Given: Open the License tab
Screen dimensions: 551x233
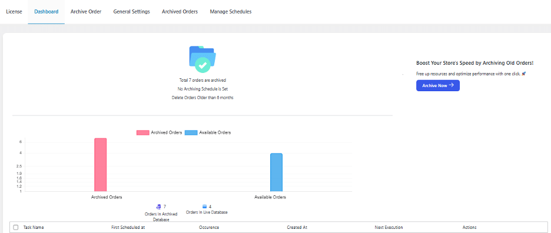Looking at the screenshot, I should (14, 12).
